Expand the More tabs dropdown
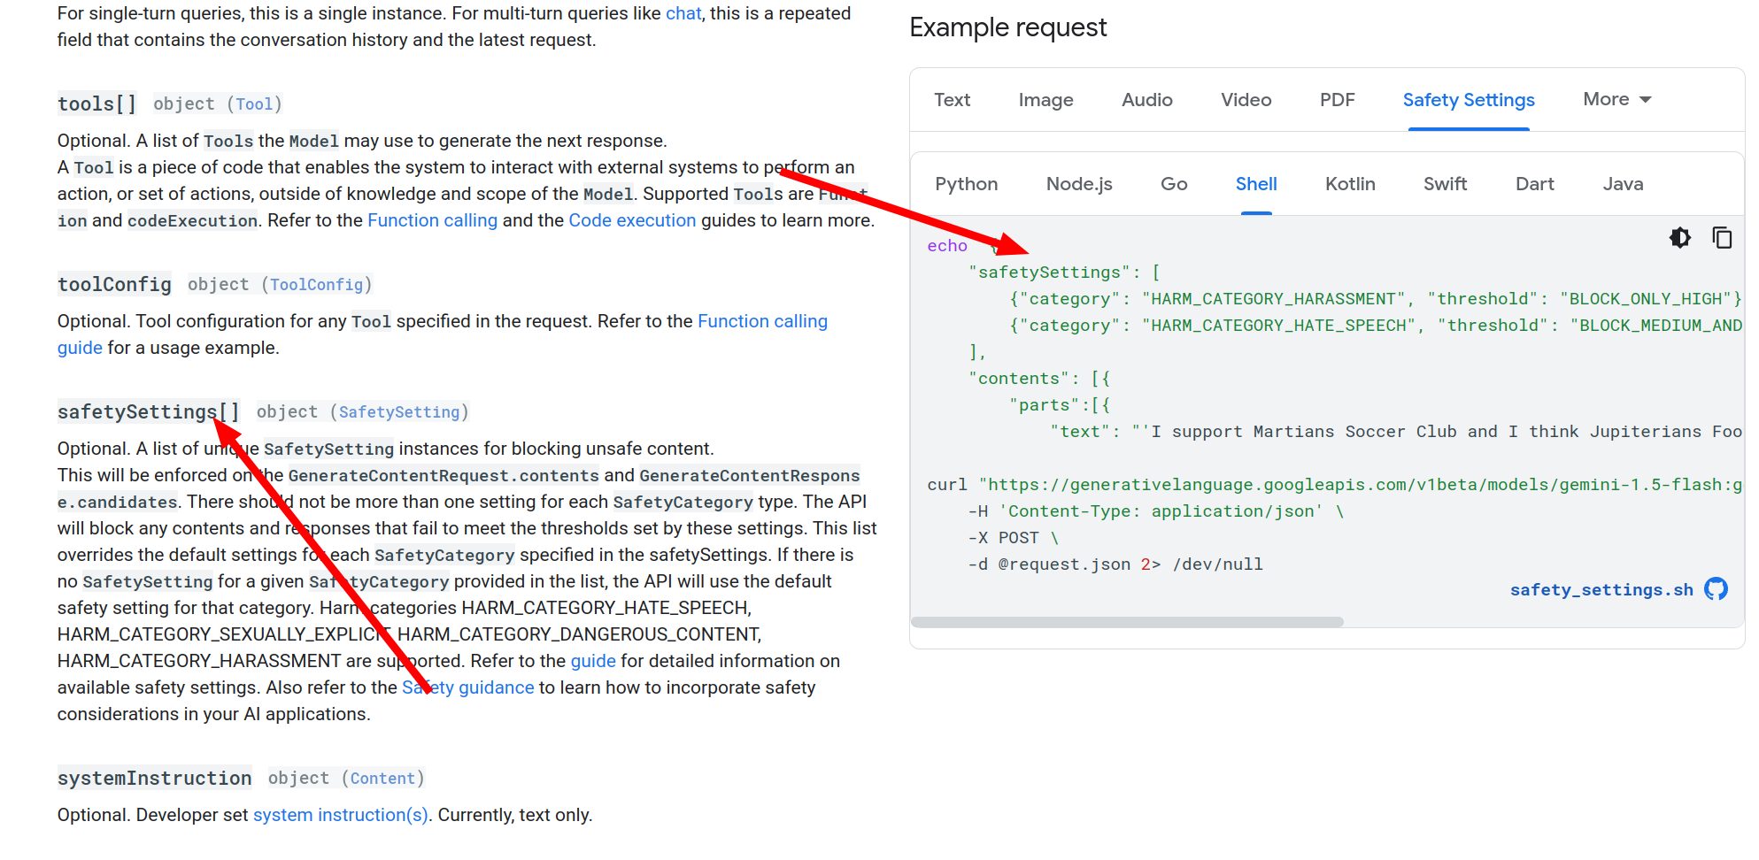The width and height of the screenshot is (1759, 860). [x=1616, y=99]
